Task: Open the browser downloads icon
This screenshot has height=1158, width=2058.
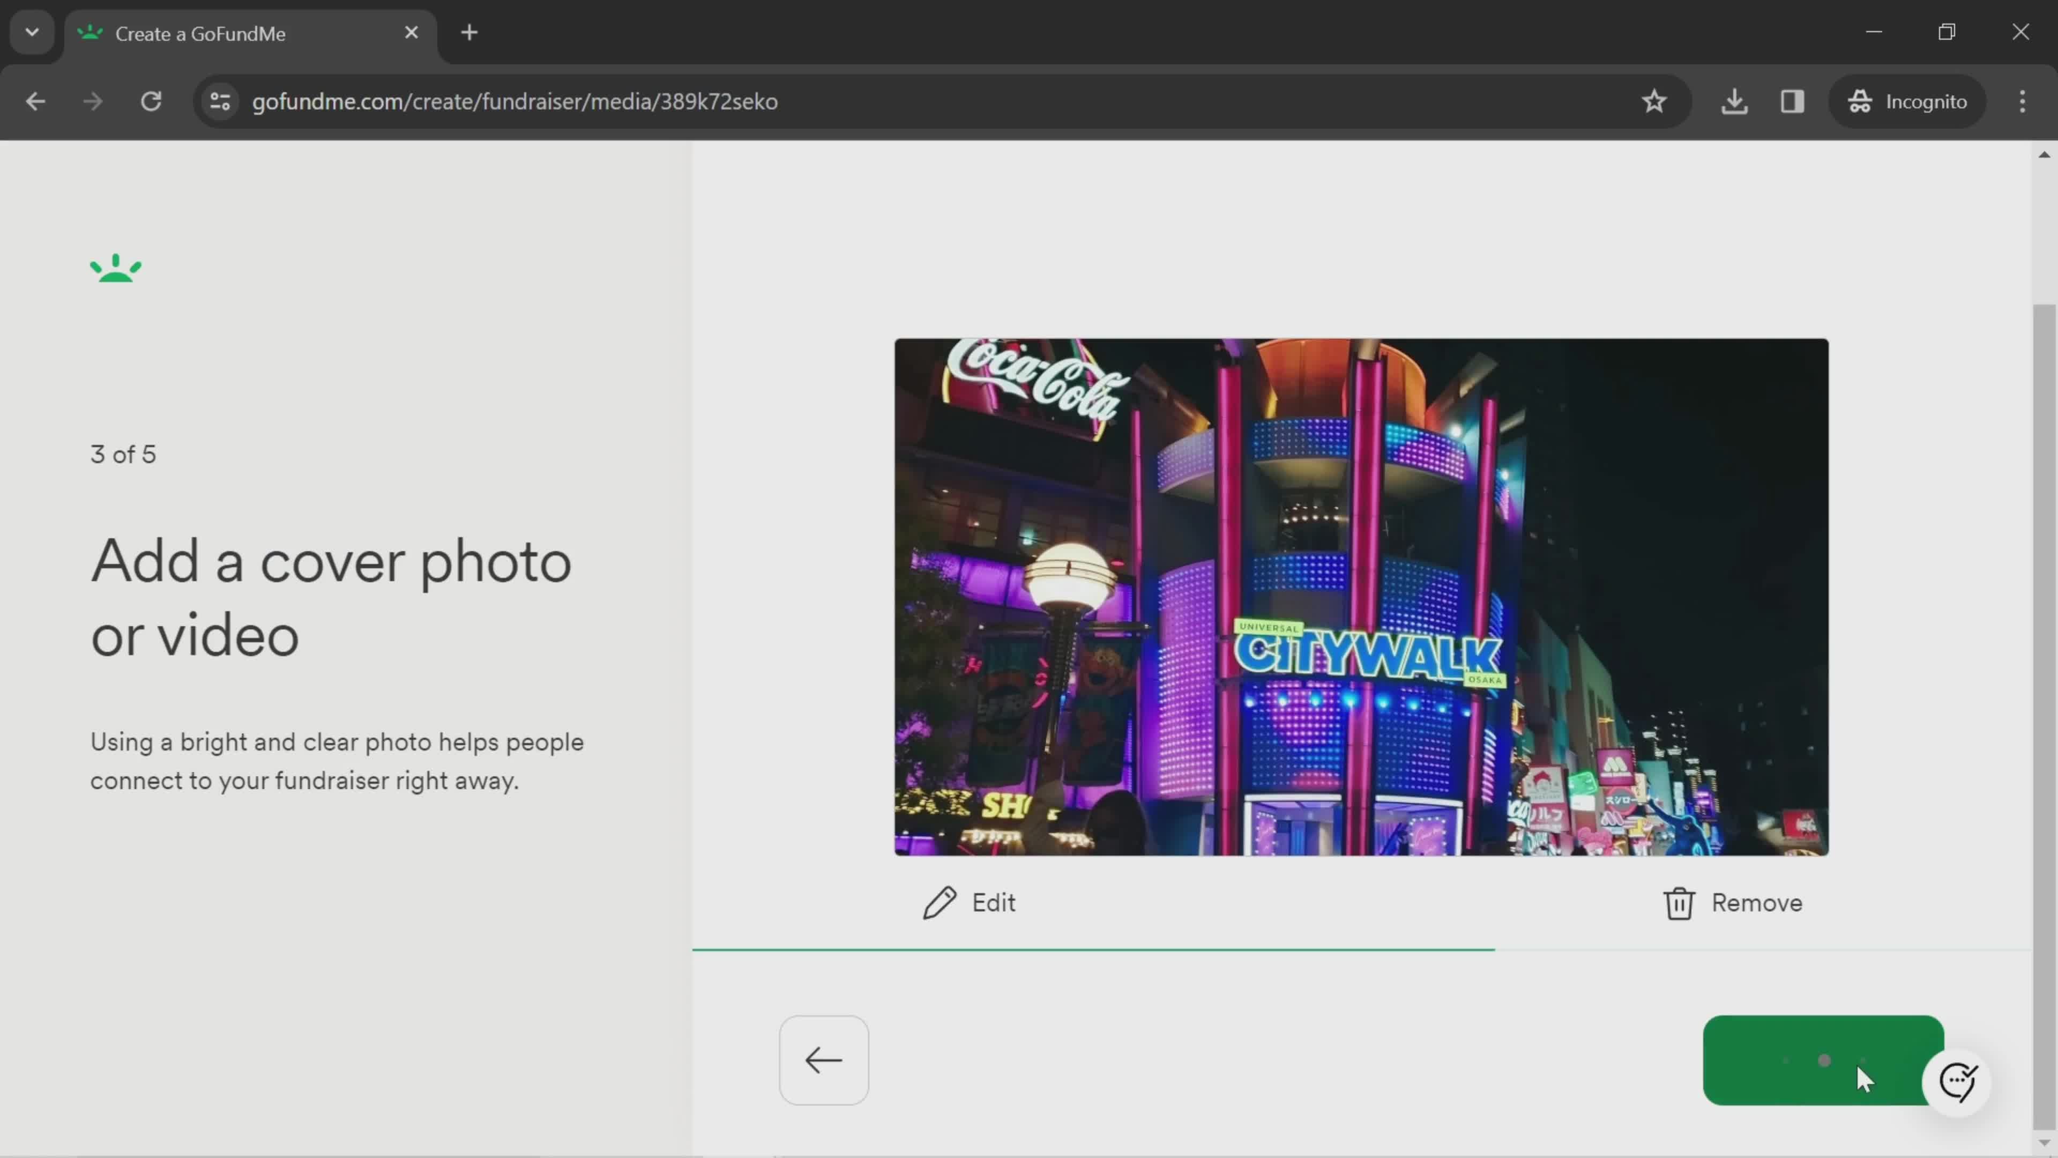Action: [1734, 101]
